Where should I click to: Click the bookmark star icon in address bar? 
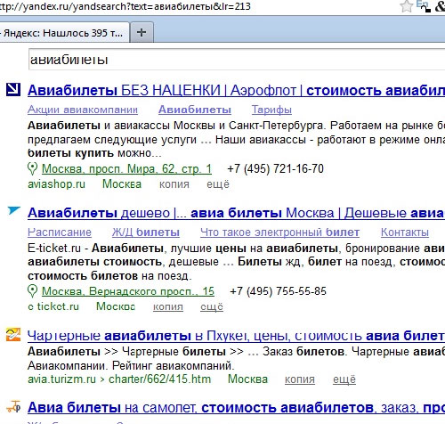[x=406, y=6]
